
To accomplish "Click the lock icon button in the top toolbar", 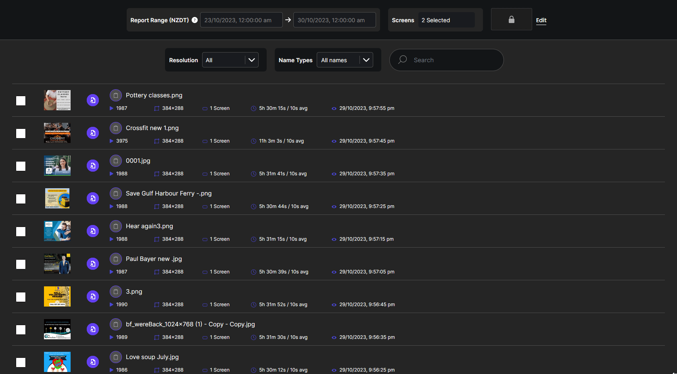I will 511,19.
